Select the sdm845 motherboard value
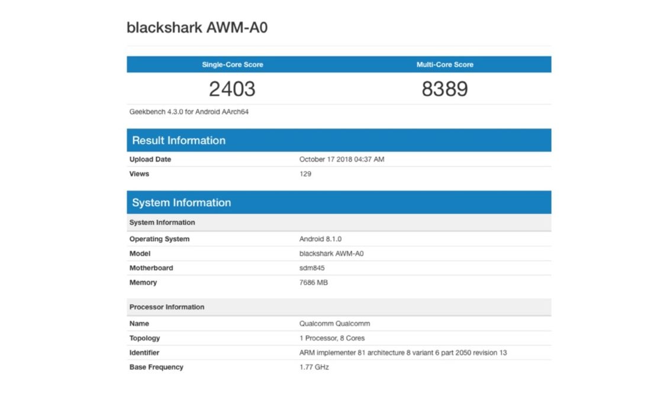Image resolution: width=664 pixels, height=398 pixels. pyautogui.click(x=312, y=268)
